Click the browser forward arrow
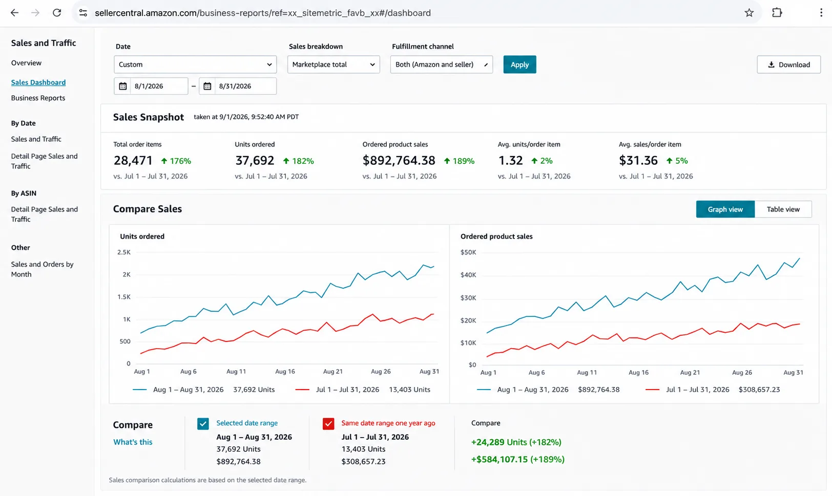 click(35, 13)
